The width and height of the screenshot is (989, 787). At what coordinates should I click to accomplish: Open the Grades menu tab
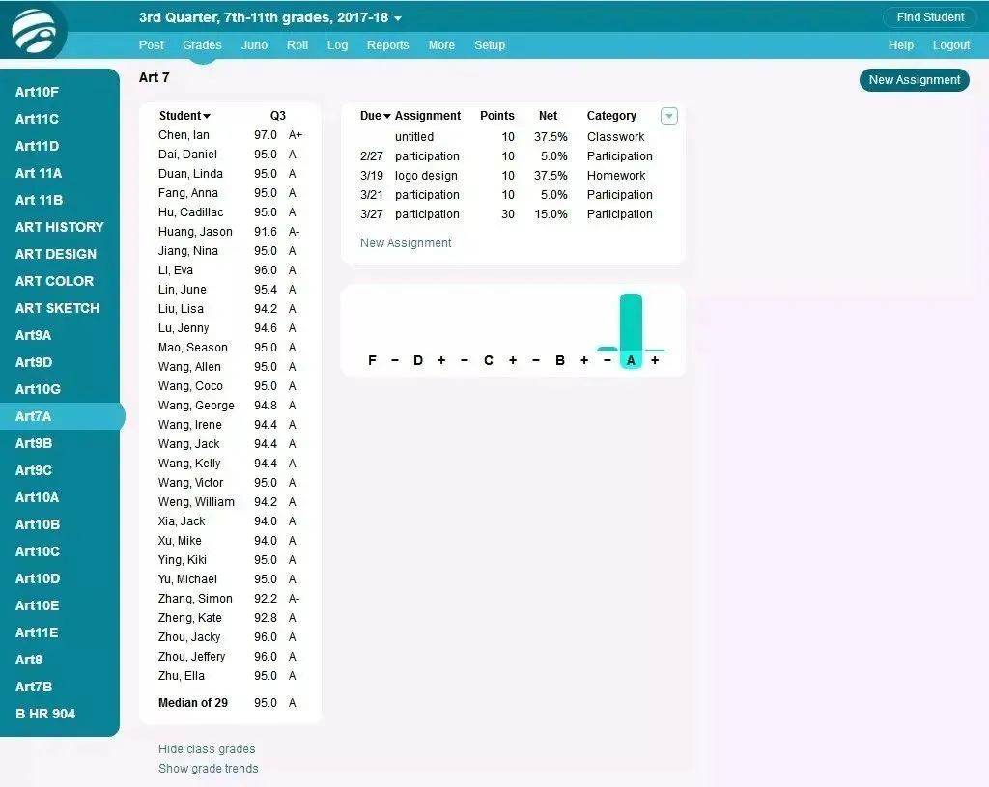202,45
